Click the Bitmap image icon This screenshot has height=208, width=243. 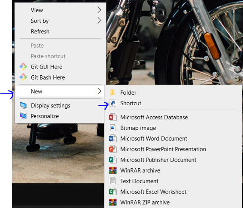pyautogui.click(x=113, y=128)
